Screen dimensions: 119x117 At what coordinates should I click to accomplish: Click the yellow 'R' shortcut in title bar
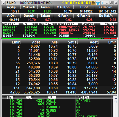(87, 3)
